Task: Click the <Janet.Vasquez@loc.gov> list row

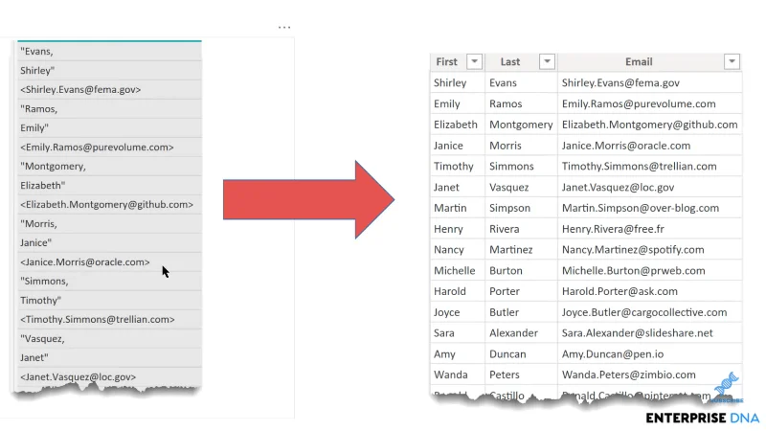Action: (x=109, y=376)
